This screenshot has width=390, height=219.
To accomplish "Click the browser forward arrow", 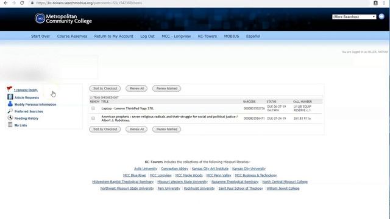I will click(14, 3).
